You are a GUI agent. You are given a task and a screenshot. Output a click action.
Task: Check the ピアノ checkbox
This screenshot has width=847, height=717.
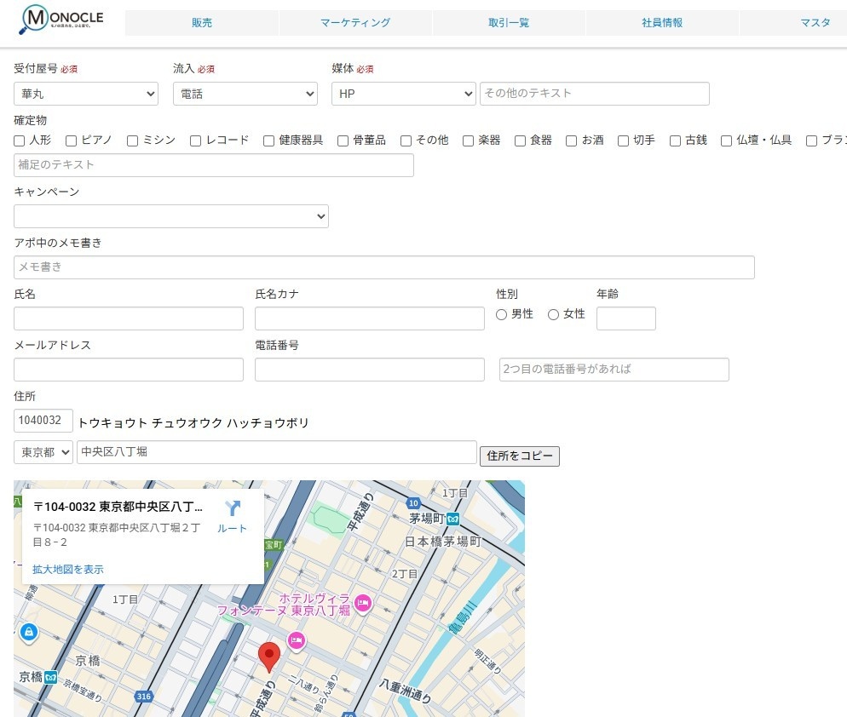[72, 141]
